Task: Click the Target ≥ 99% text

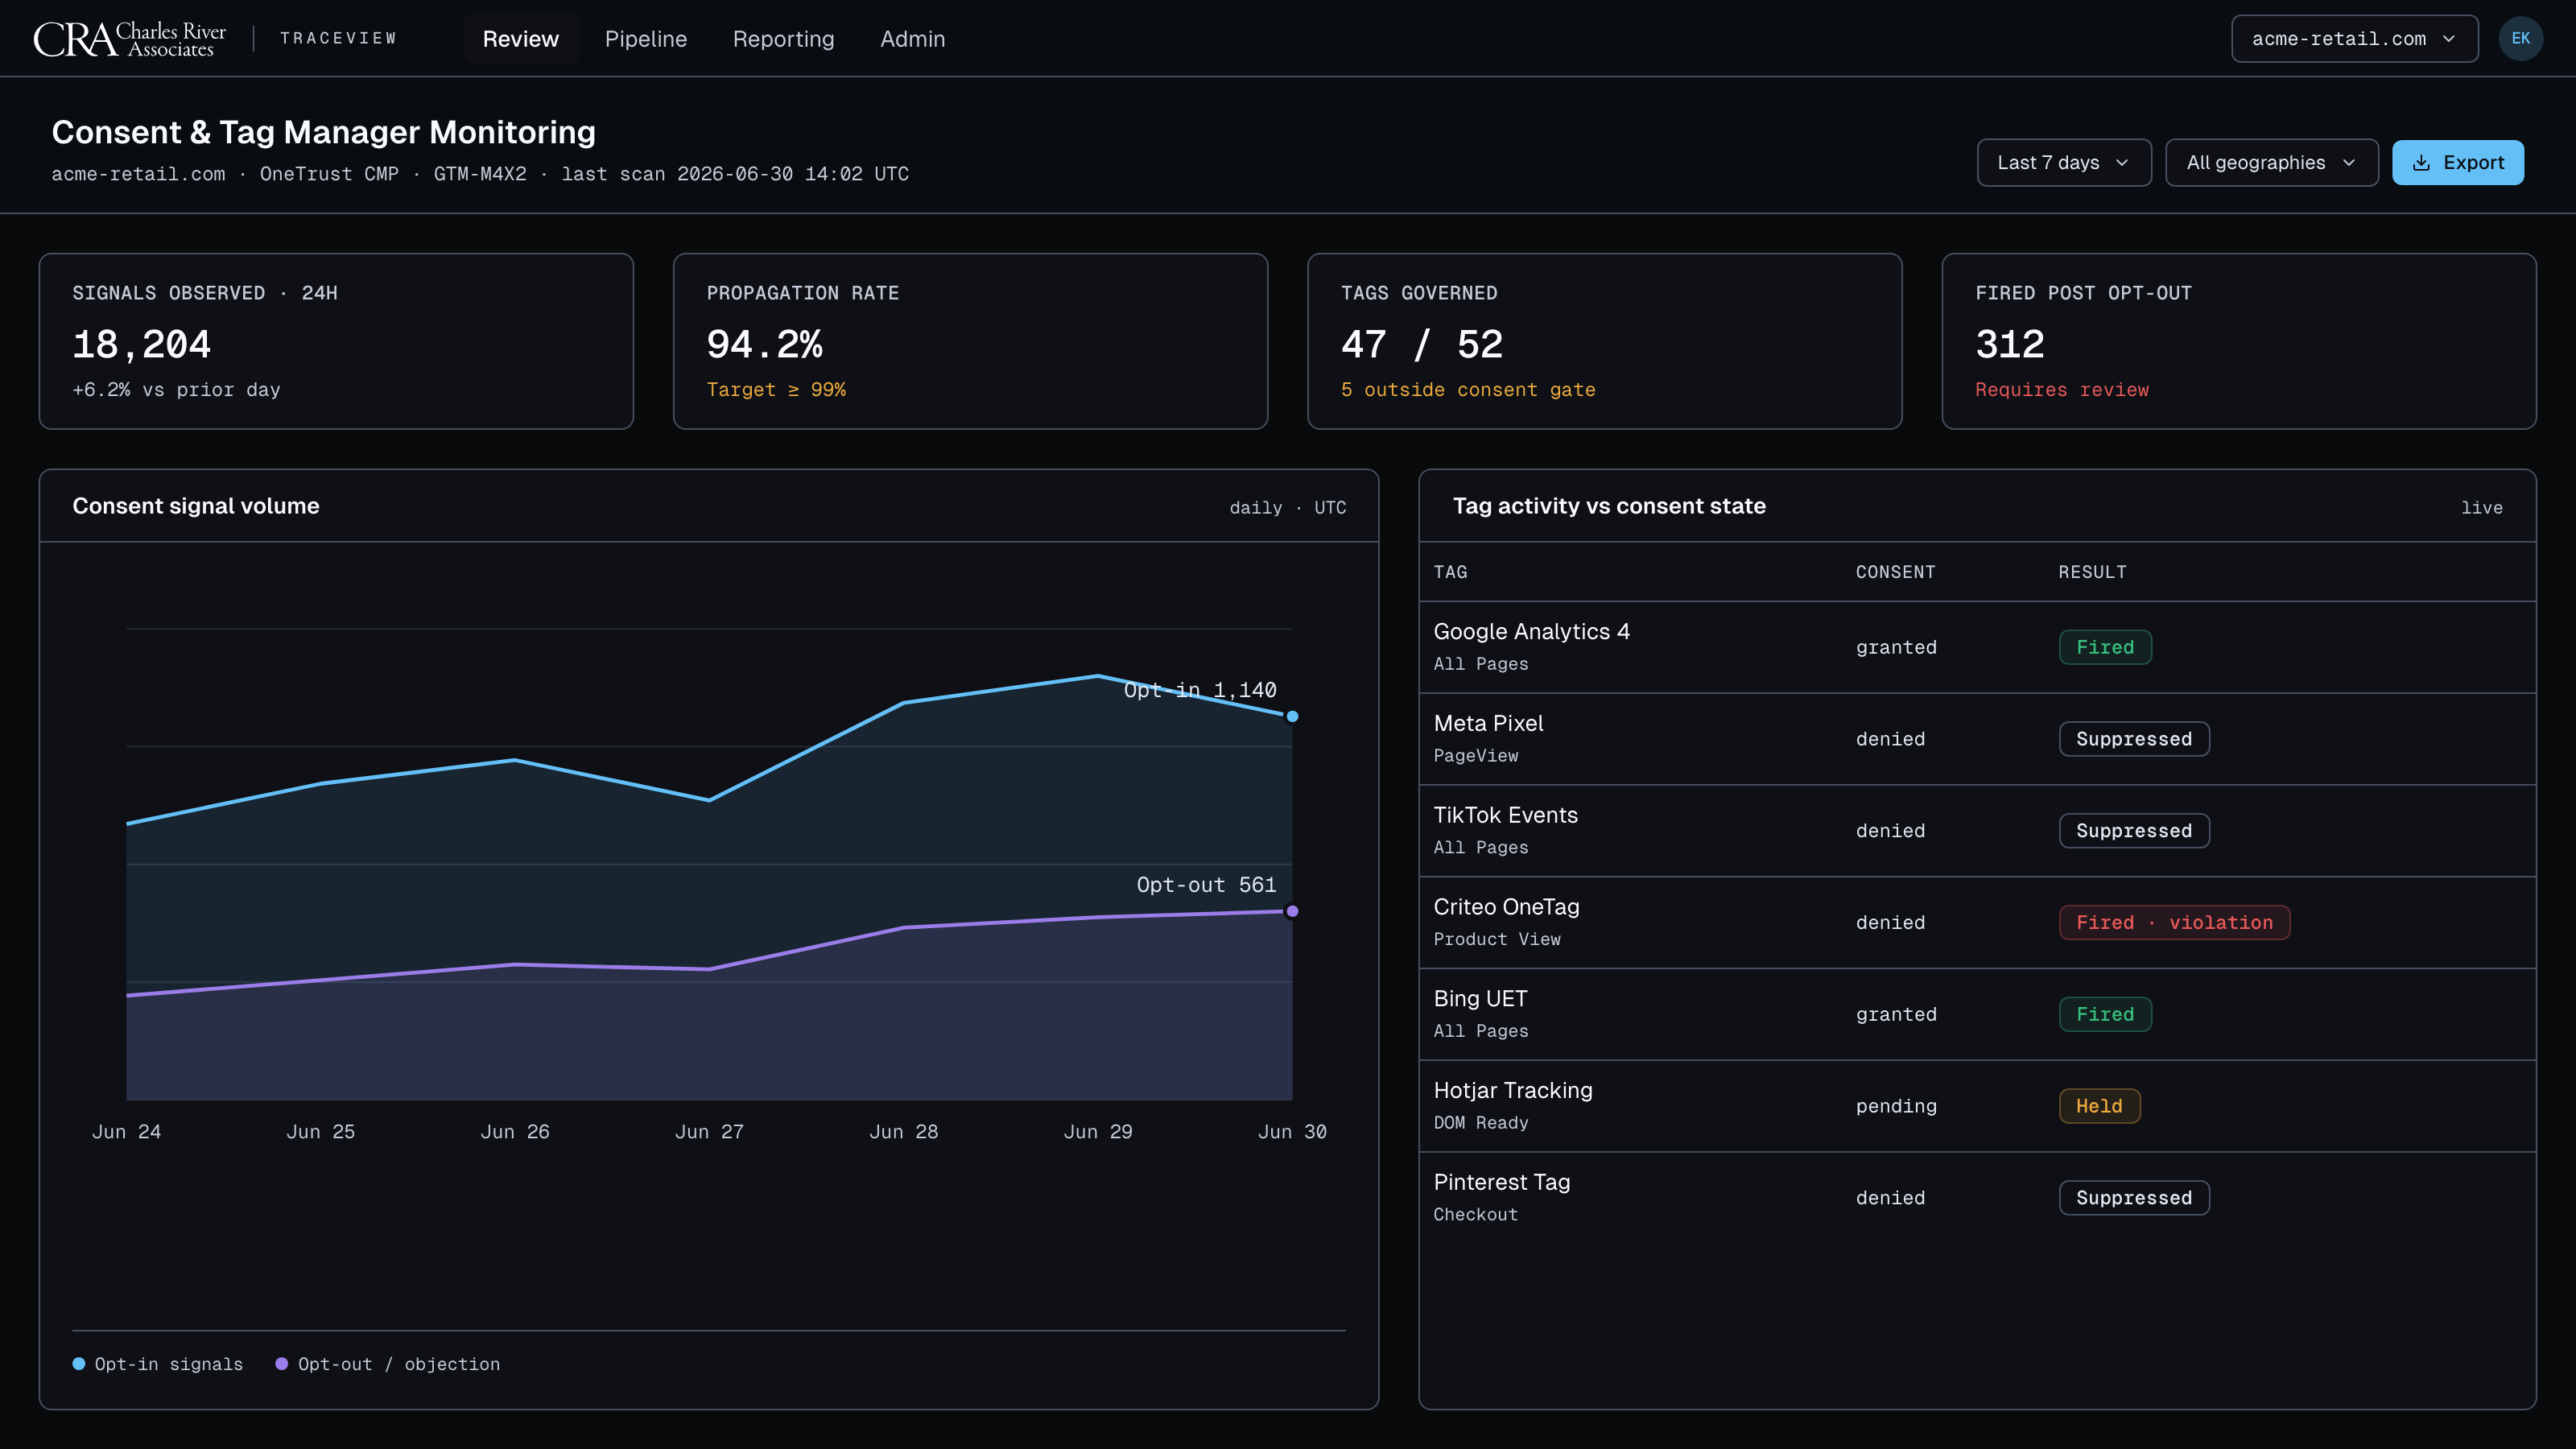Action: 775,390
